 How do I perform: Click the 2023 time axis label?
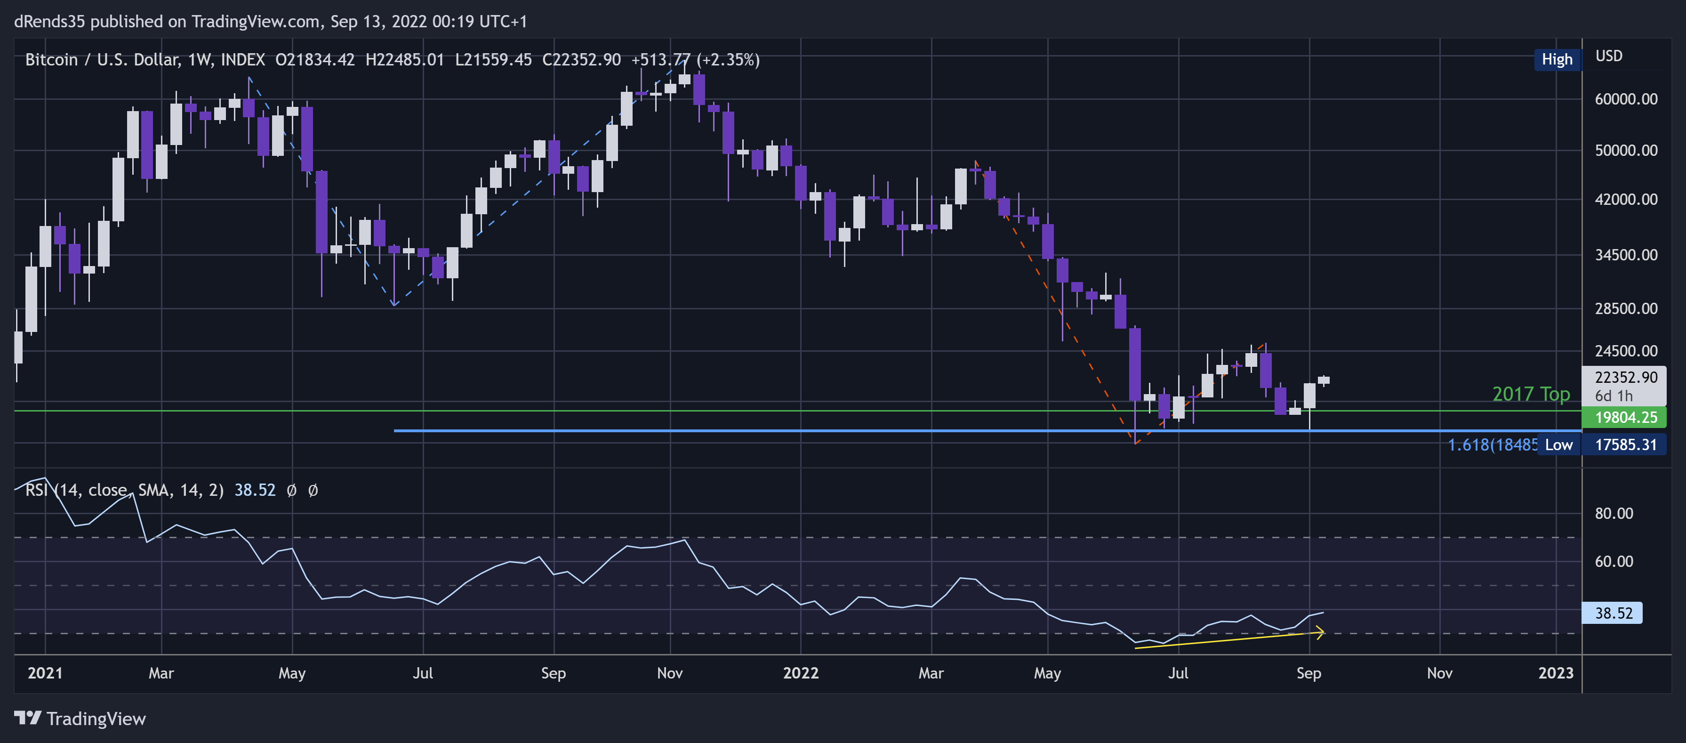tap(1555, 673)
